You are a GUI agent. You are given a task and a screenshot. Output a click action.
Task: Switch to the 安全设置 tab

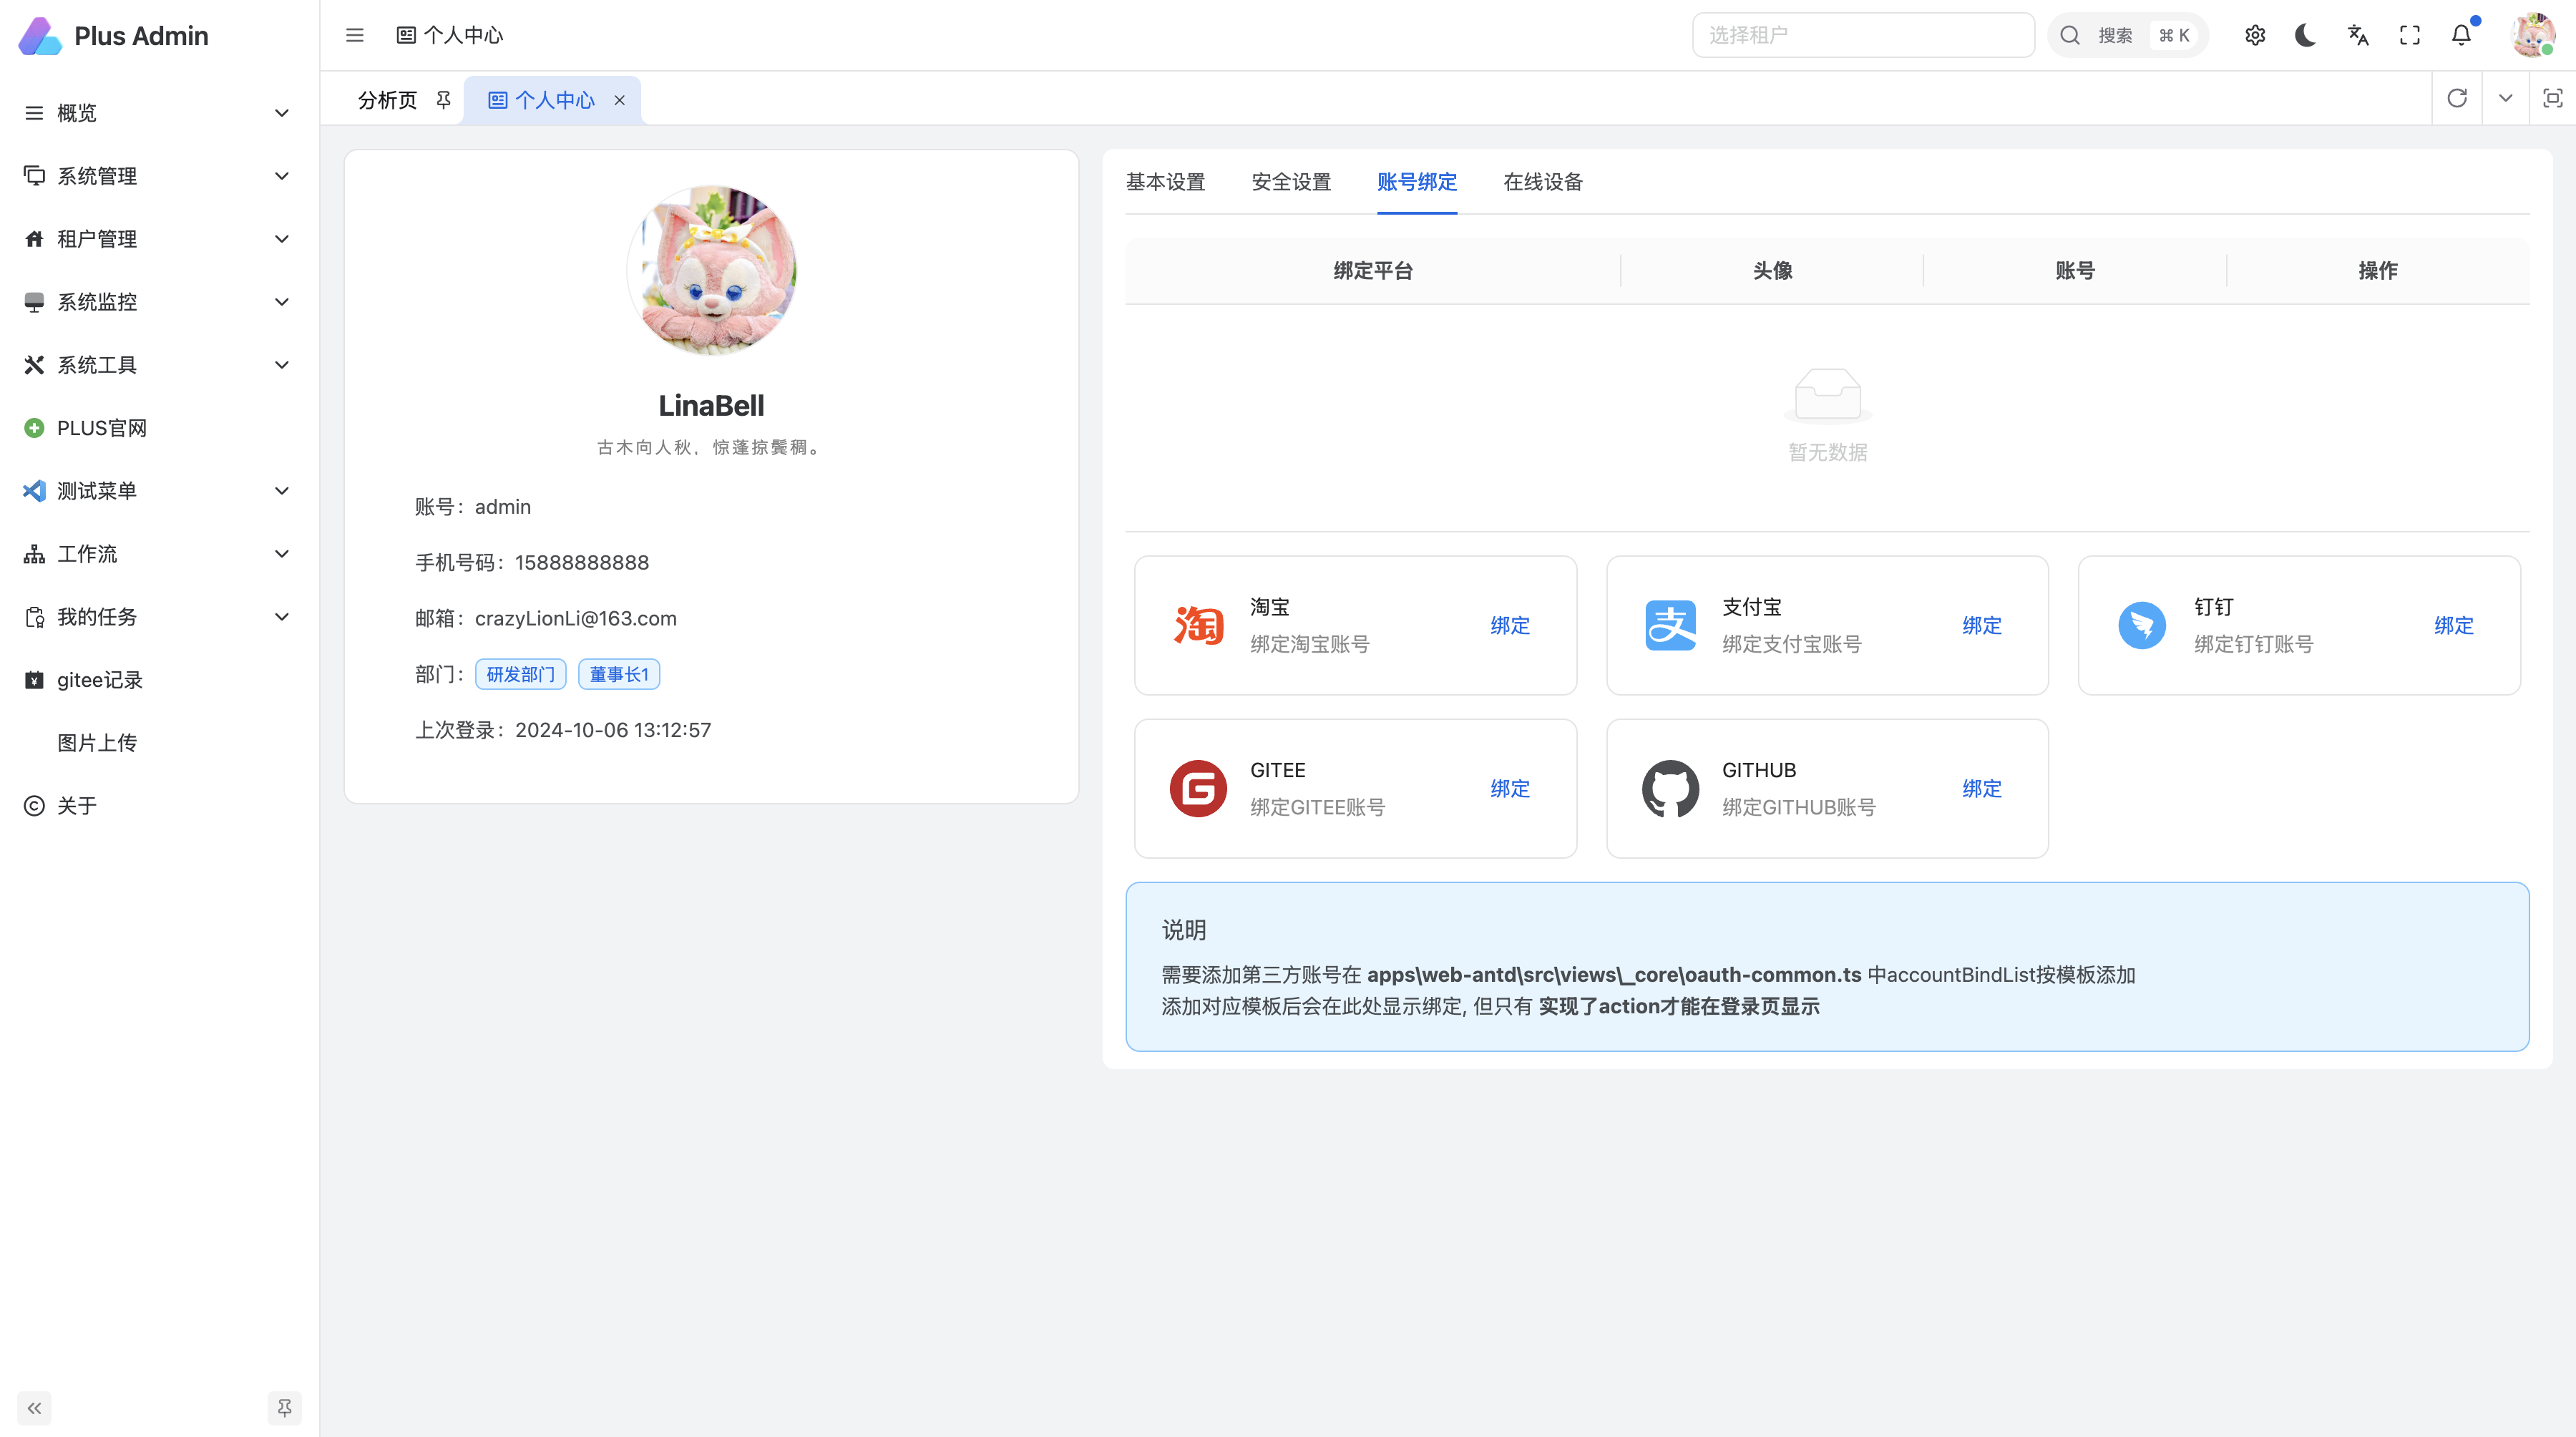1291,182
